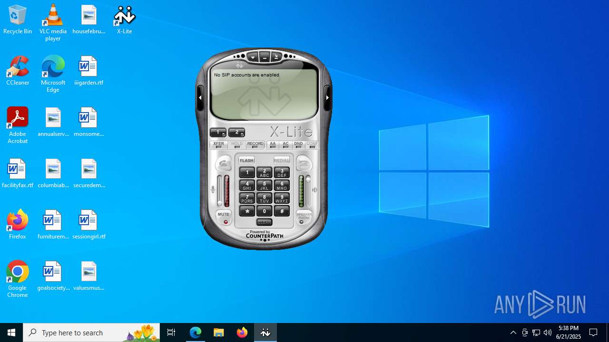The height and width of the screenshot is (342, 609).
Task: Select line 2 button
Action: [236, 132]
